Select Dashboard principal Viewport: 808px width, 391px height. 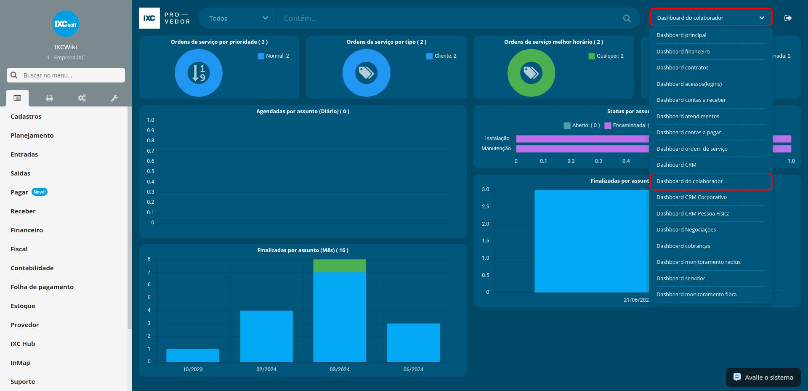point(711,35)
